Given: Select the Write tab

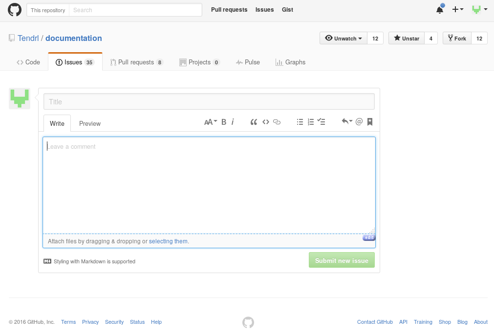Looking at the screenshot, I should tap(57, 123).
